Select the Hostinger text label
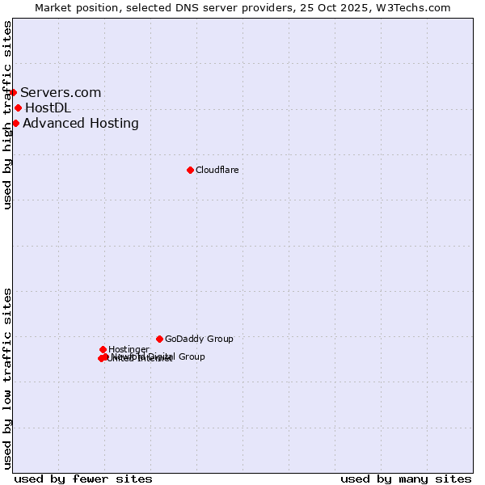Viewport: 485px width, 485px height. click(x=129, y=349)
